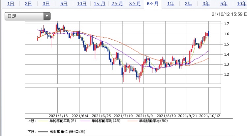The width and height of the screenshot is (247, 136).
Task: Click the 単純移動平均(5) legend entry
Action: 63,121
